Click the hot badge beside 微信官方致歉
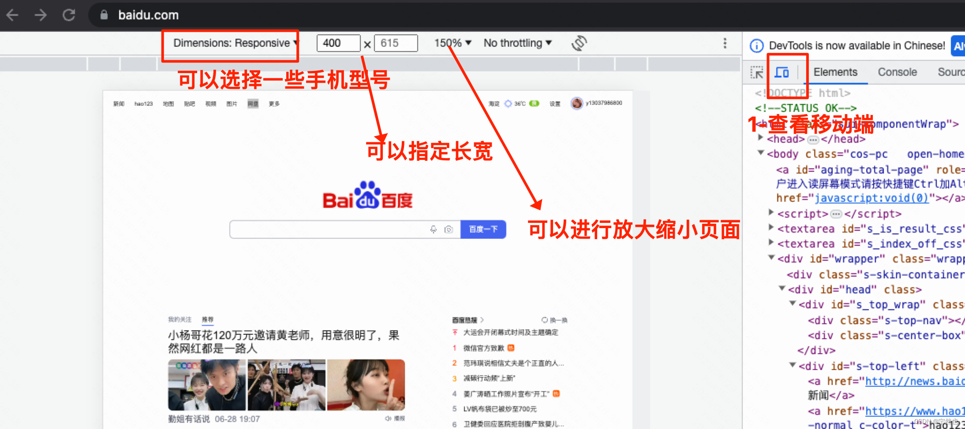 pos(511,348)
